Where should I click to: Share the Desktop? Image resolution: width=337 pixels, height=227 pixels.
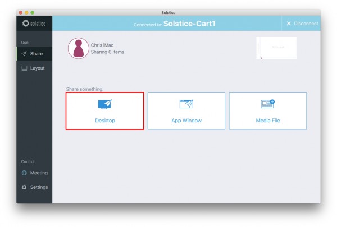coord(105,111)
